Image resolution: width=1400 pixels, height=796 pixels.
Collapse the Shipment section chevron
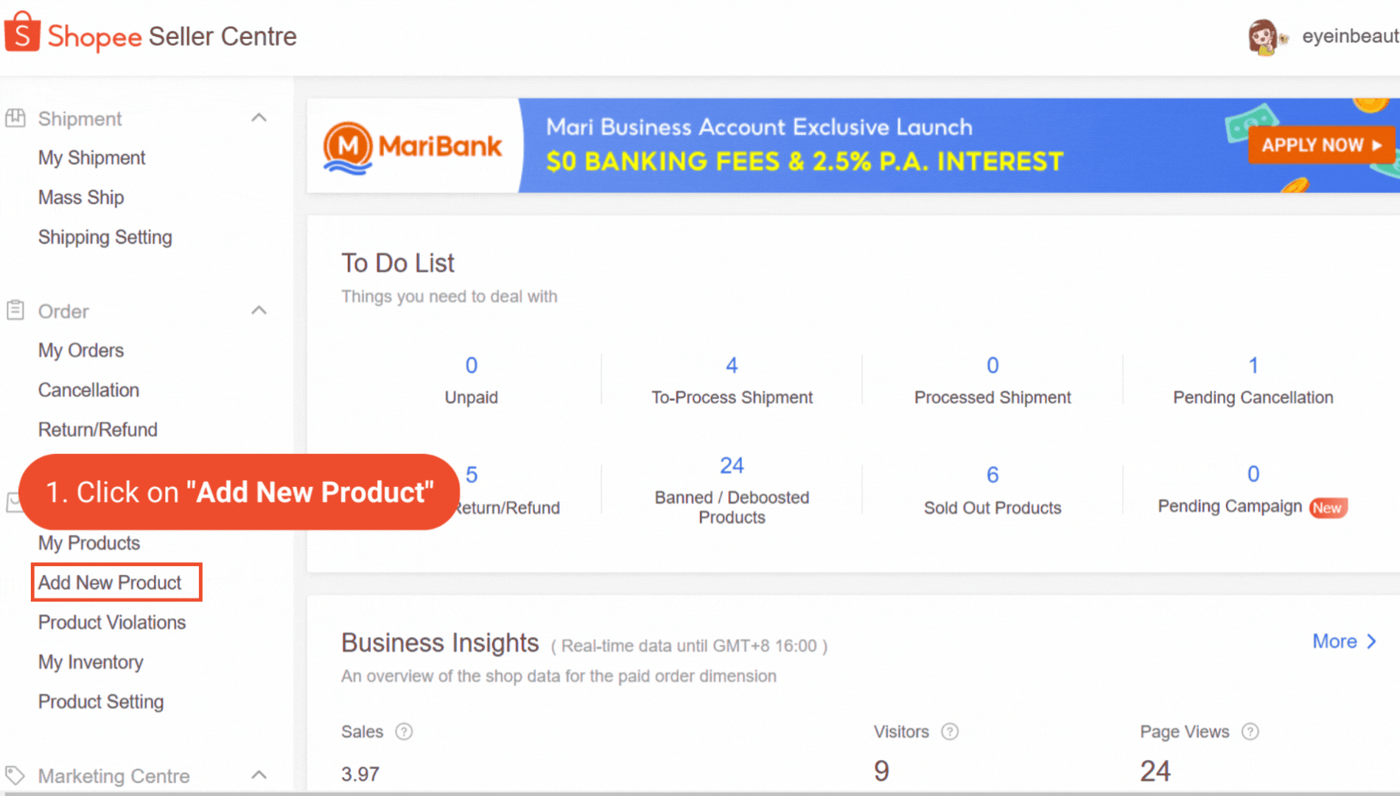259,116
